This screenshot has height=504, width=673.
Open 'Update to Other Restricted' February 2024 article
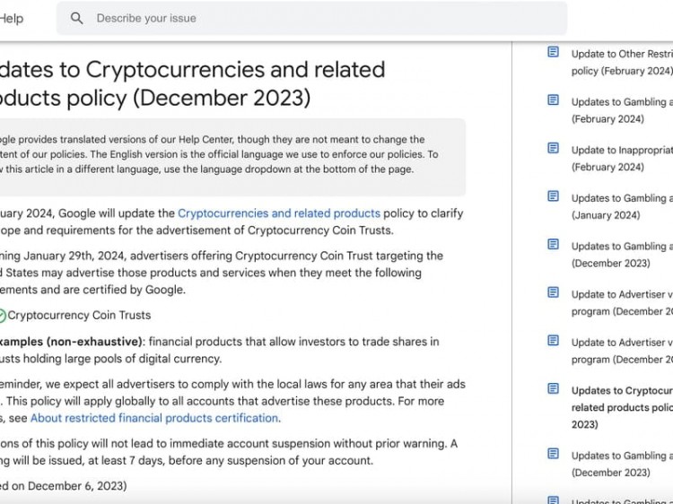pyautogui.click(x=622, y=63)
